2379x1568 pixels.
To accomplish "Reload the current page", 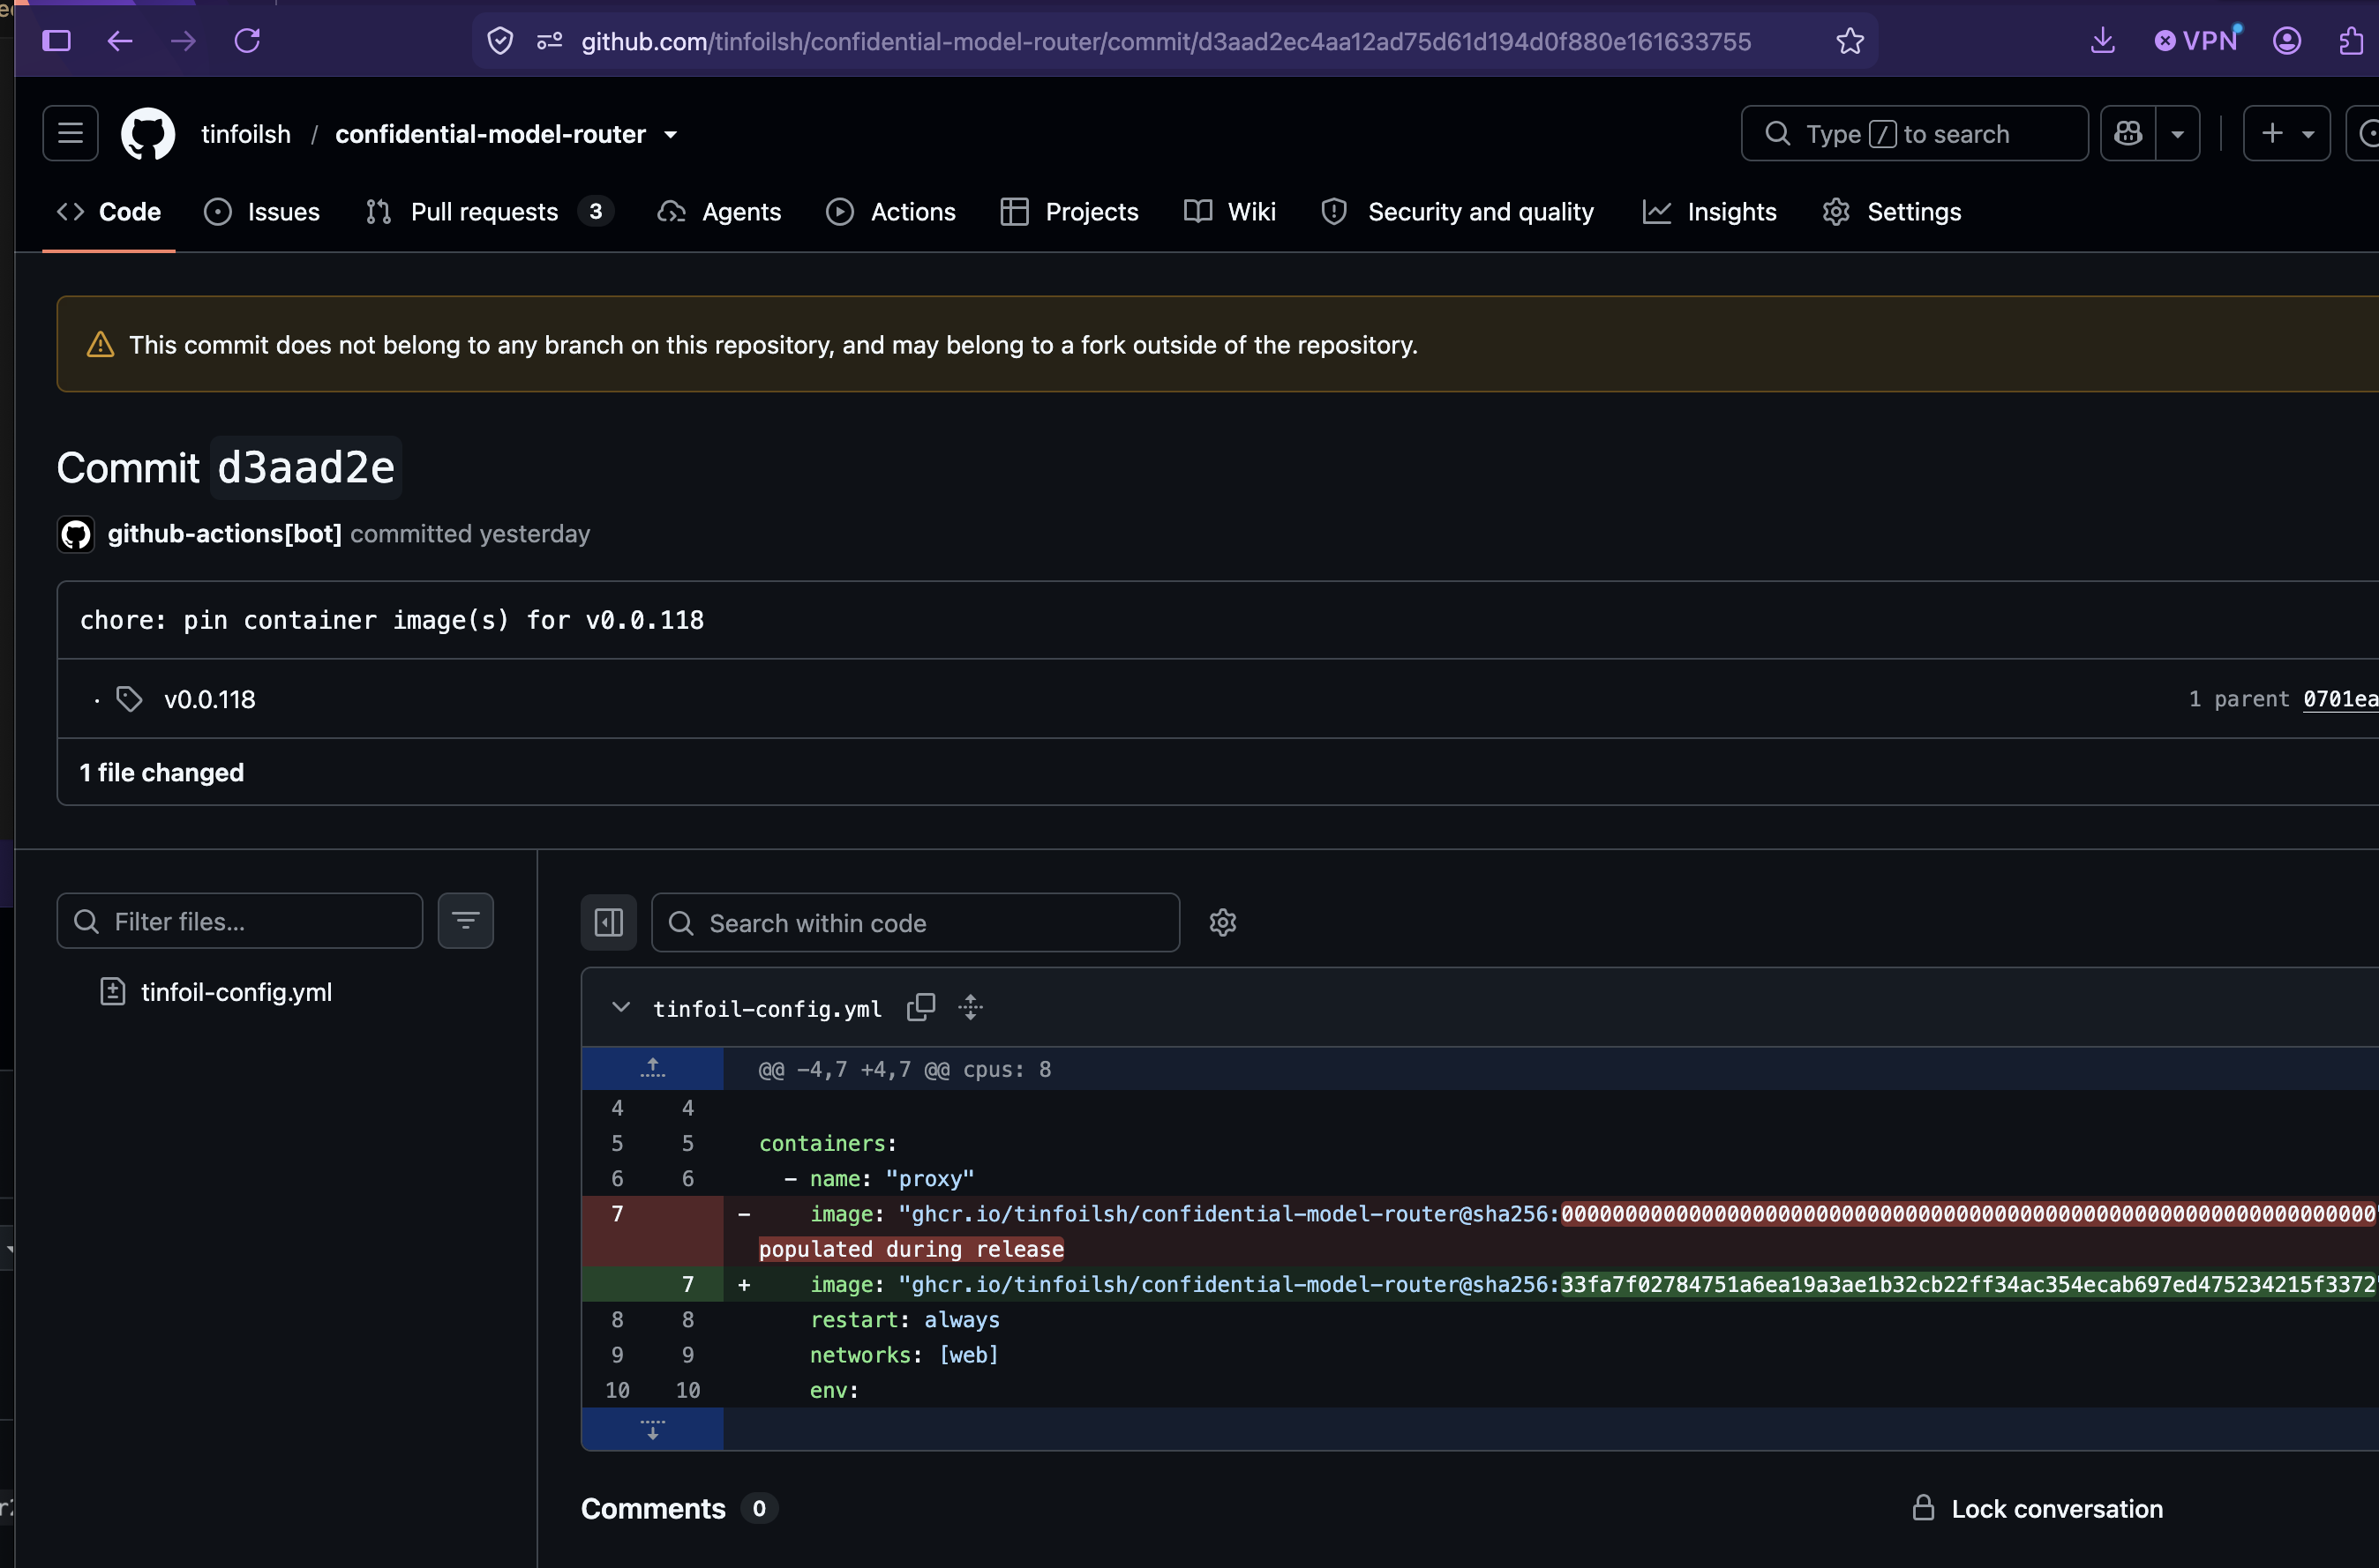I will click(x=247, y=41).
